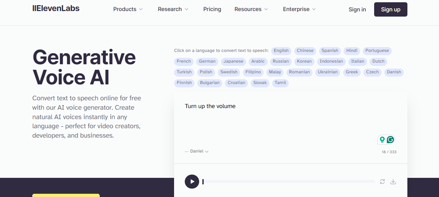Screen dimensions: 439x197
Task: Set language to Finnish
Action: [184, 82]
